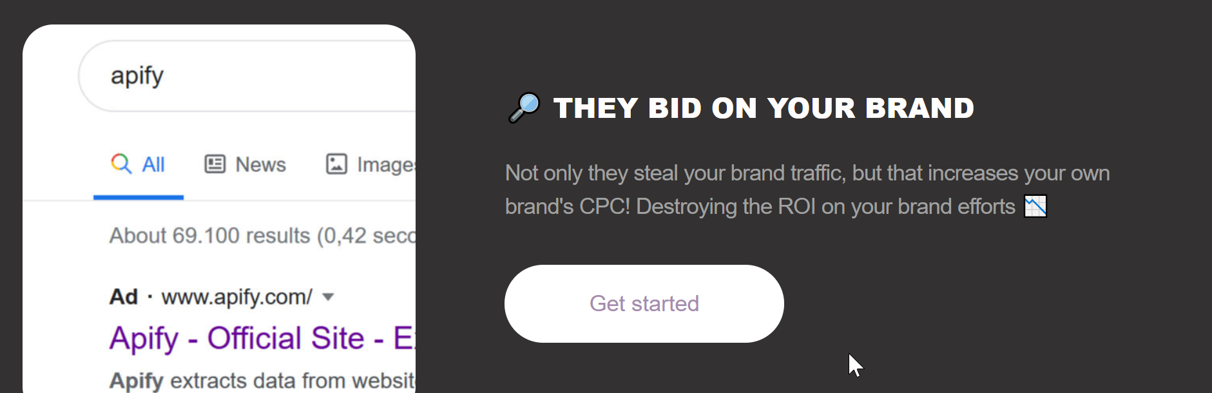Click the newspaper icon beside News
The height and width of the screenshot is (393, 1212).
[215, 164]
